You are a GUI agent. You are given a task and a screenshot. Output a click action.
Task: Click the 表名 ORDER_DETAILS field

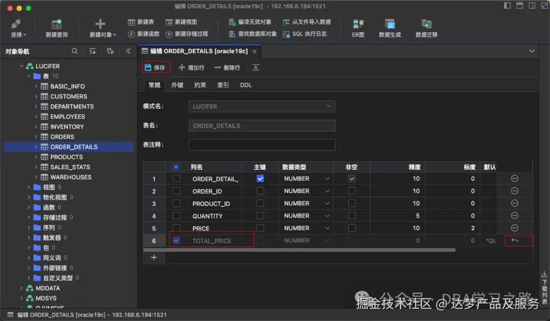click(x=262, y=125)
